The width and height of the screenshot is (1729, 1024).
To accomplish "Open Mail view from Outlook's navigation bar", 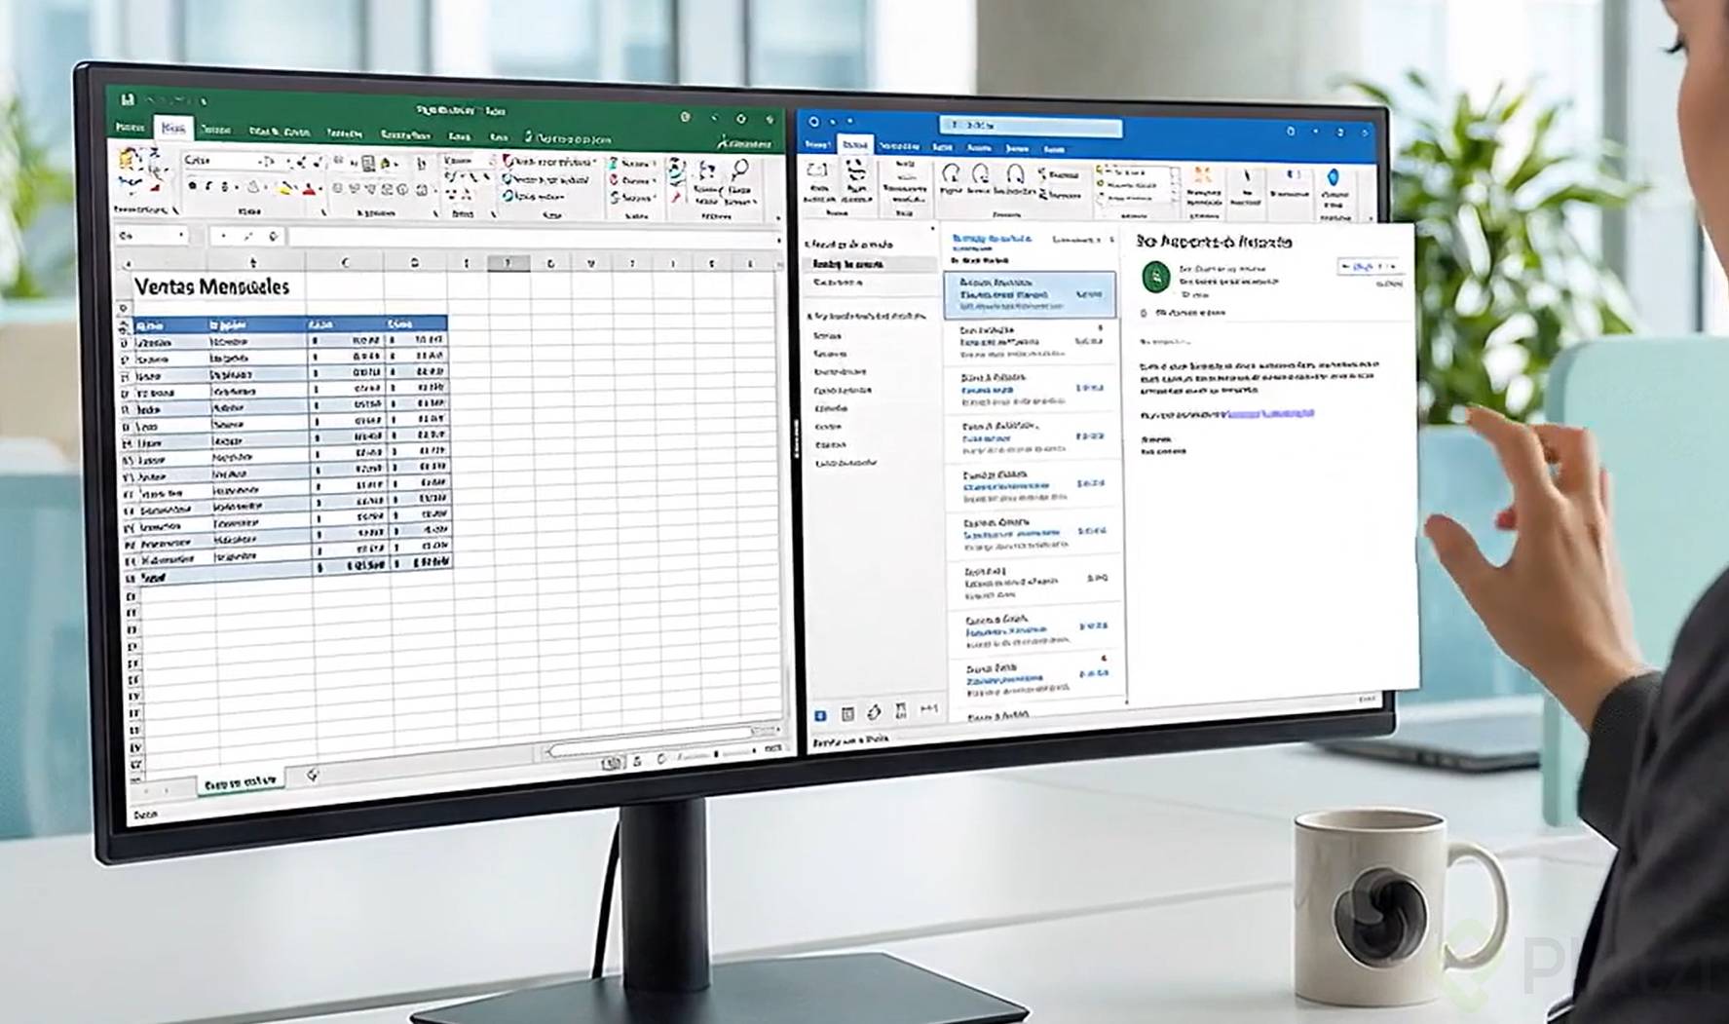I will (x=820, y=715).
